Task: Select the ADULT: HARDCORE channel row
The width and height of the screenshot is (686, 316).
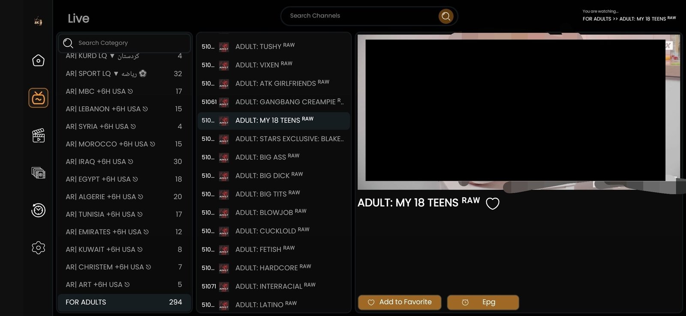Action: click(274, 268)
